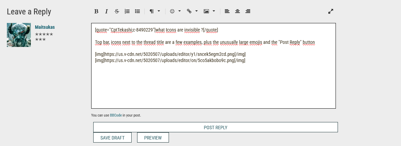
Task: Apply strikethrough formatting
Action: [x=117, y=11]
